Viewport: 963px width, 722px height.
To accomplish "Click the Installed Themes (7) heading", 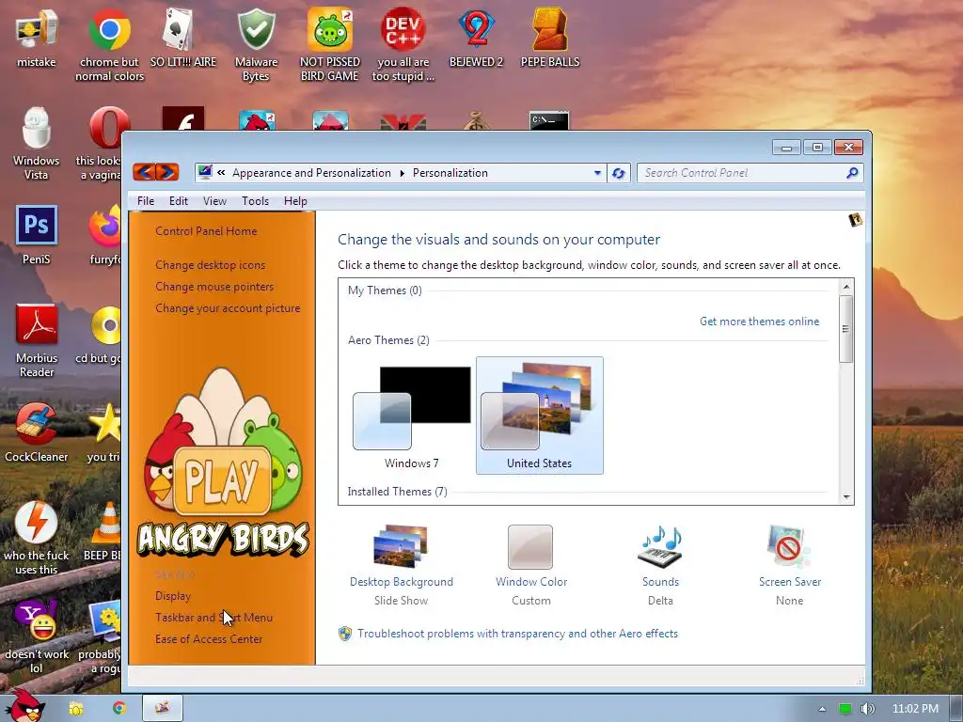I will click(x=398, y=492).
